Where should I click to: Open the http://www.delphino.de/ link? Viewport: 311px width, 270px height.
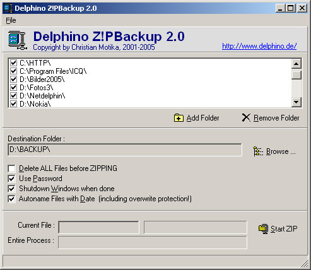tap(259, 46)
